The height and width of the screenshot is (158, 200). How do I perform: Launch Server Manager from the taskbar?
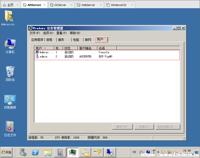[23, 152]
